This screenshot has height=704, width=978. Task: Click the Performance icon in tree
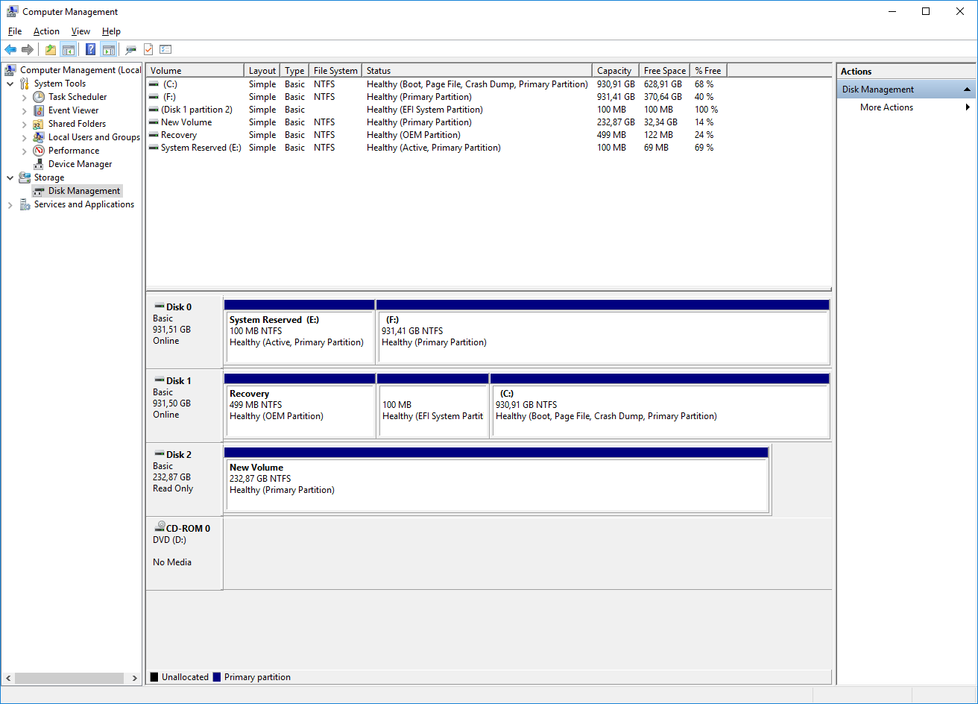point(39,151)
